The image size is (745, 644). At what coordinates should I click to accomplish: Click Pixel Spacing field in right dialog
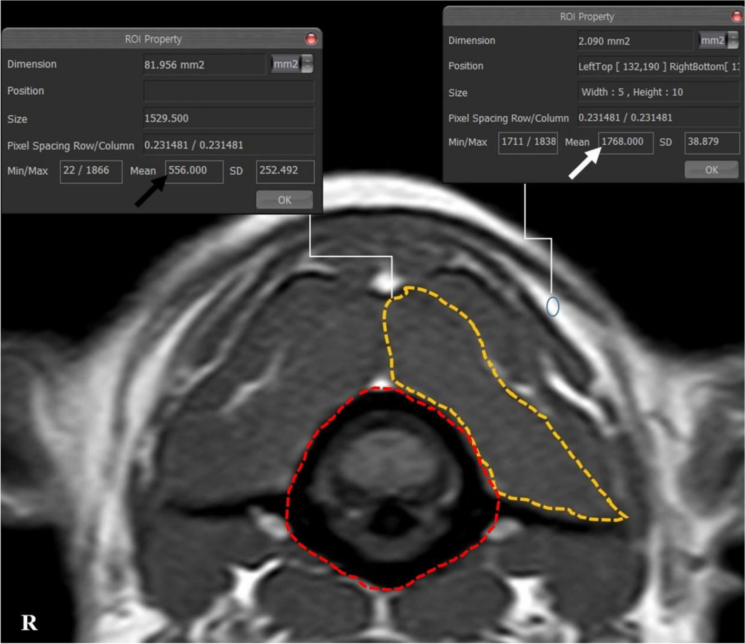pyautogui.click(x=658, y=118)
